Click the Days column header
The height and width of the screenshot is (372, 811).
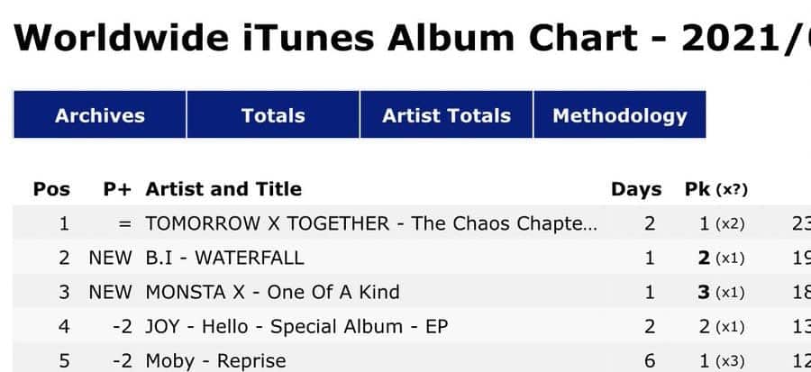pyautogui.click(x=636, y=189)
